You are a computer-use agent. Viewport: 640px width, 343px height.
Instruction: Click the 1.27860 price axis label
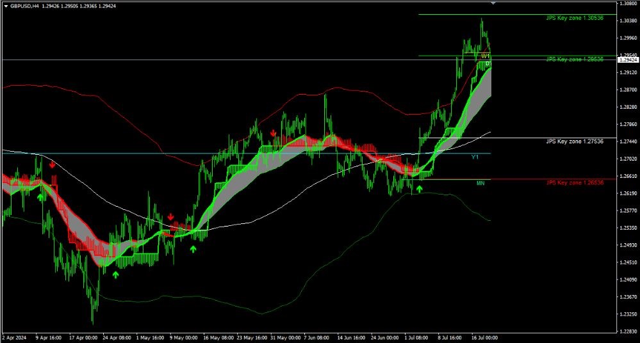click(x=628, y=124)
